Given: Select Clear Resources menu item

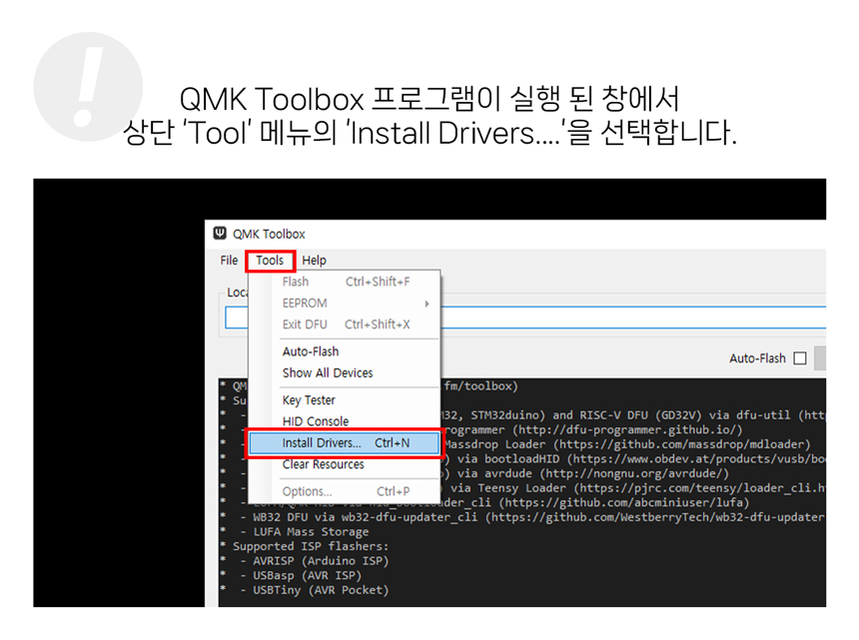Looking at the screenshot, I should pyautogui.click(x=344, y=464).
